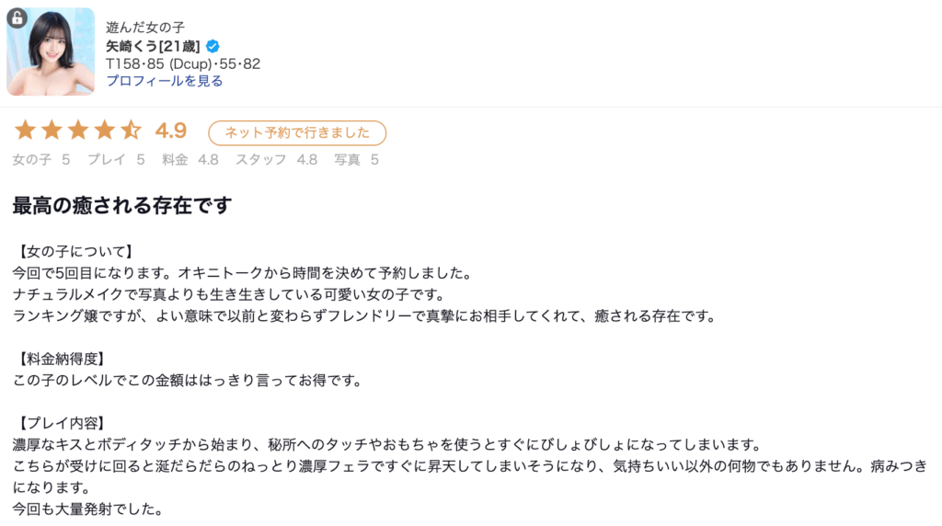The height and width of the screenshot is (526, 942).
Task: Click the blue verified checkmark badge
Action: 213,46
